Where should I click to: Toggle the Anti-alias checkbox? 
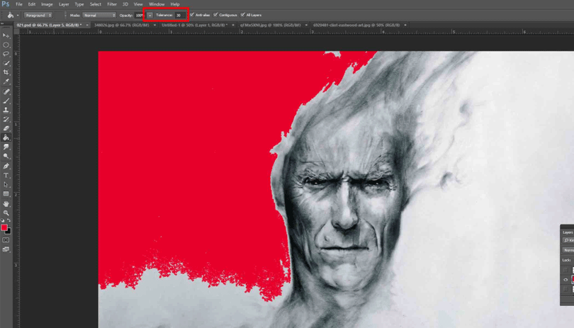(x=192, y=15)
